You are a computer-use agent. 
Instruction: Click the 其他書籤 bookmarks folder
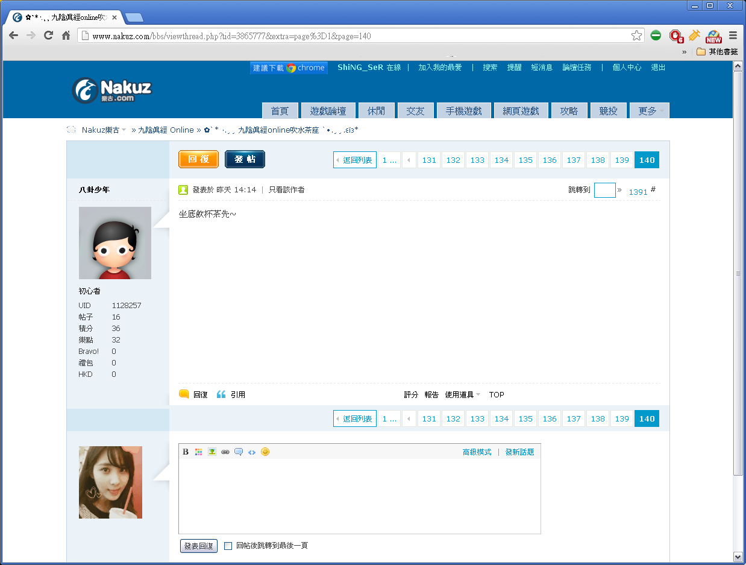717,52
